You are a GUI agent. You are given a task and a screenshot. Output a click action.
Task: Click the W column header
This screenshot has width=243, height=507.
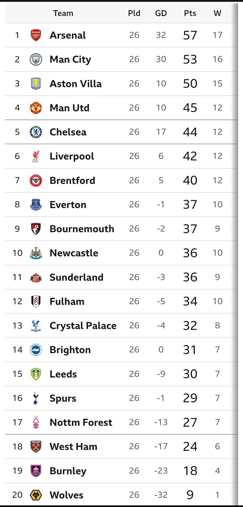[x=217, y=13]
